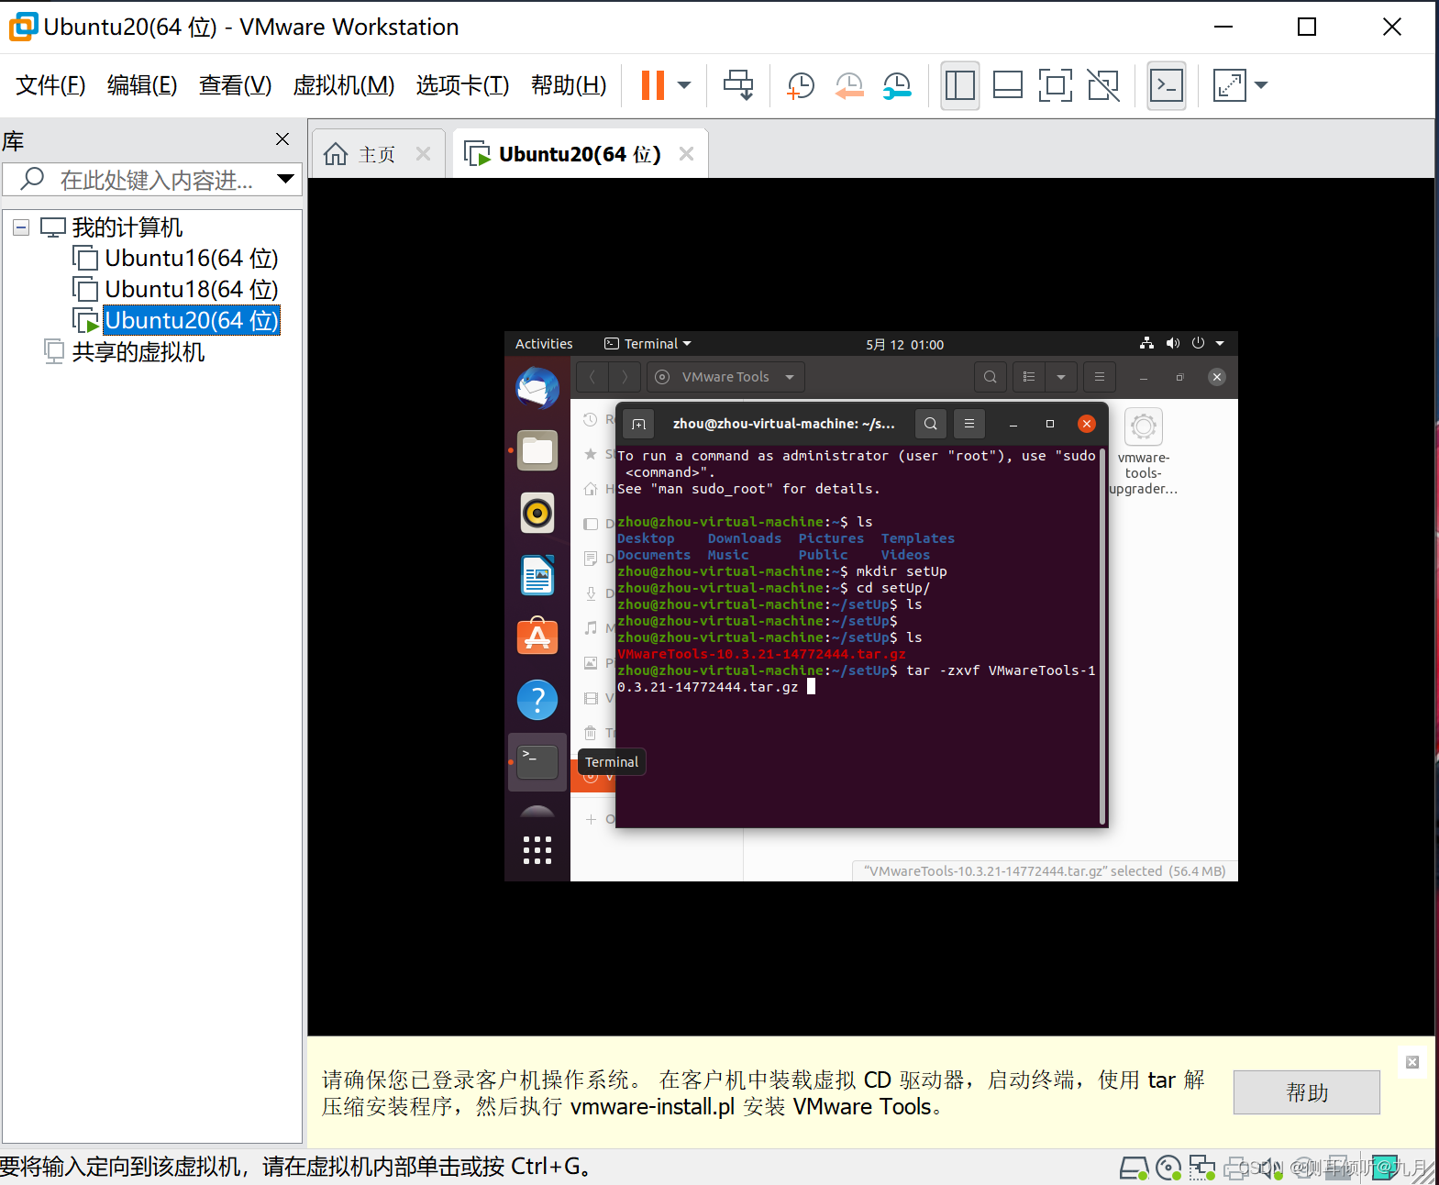Revert the virtual machine to its snapshot
The image size is (1439, 1185).
click(849, 85)
